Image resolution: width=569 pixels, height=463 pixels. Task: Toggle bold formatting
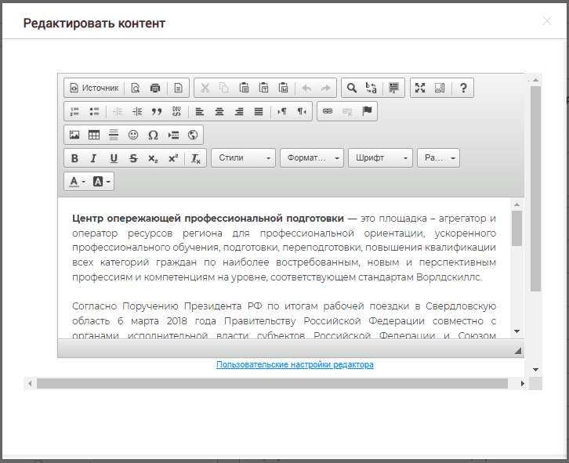[74, 158]
